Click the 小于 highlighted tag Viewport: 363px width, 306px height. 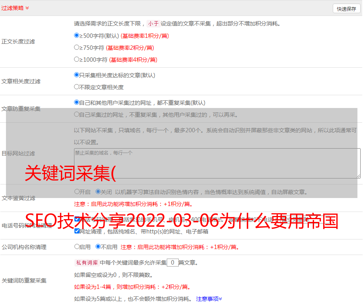coord(153,24)
